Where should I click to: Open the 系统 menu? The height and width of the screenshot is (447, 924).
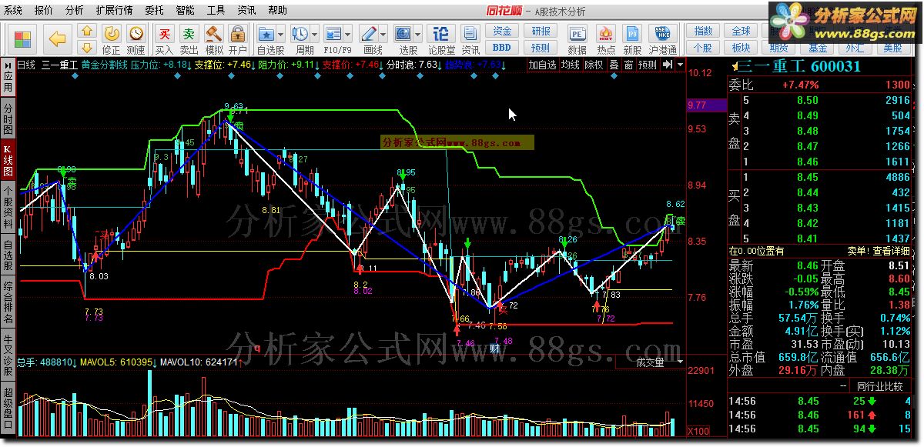tap(14, 10)
